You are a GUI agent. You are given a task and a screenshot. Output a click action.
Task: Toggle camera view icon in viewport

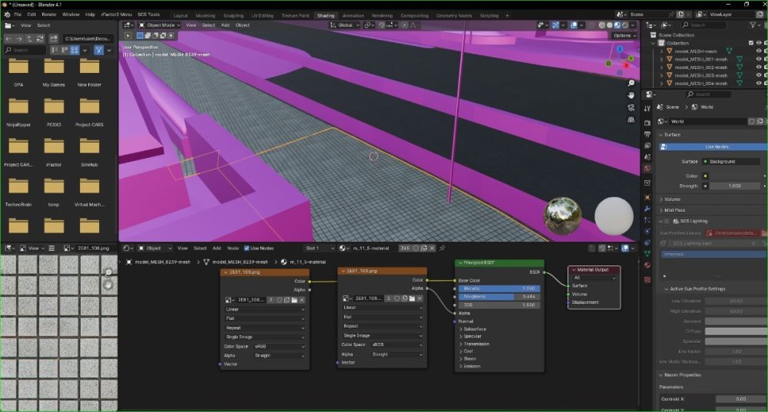coord(631,107)
